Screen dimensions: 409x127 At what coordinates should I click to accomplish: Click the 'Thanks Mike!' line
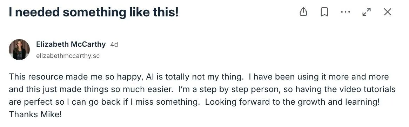[35, 114]
